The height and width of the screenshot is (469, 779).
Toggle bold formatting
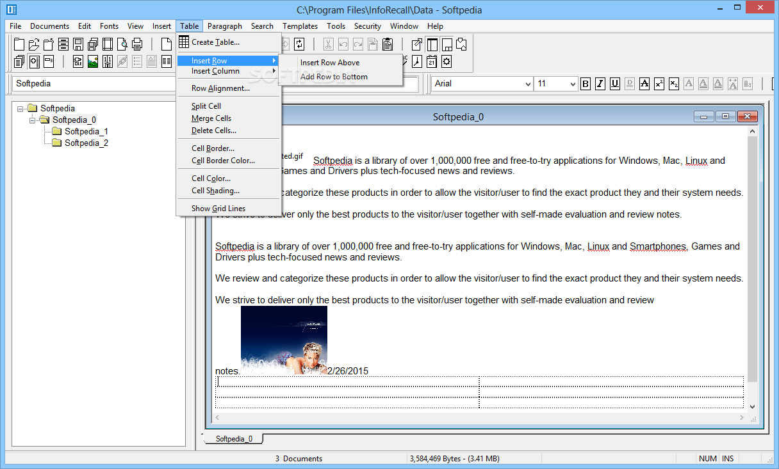tap(586, 84)
